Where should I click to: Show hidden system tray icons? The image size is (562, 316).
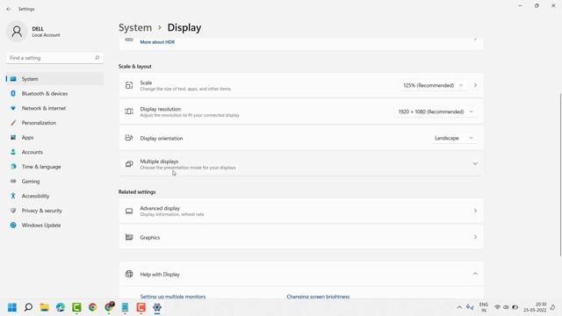(x=459, y=307)
